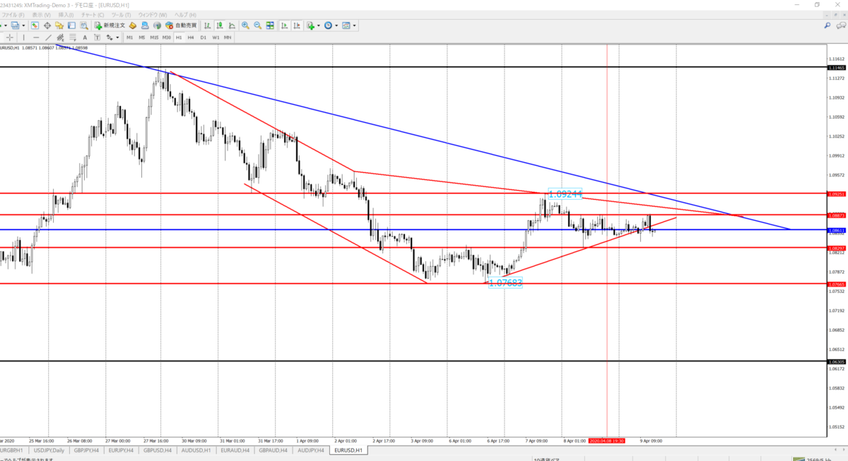Toggle chart shift icon
This screenshot has height=461, width=848.
(295, 25)
